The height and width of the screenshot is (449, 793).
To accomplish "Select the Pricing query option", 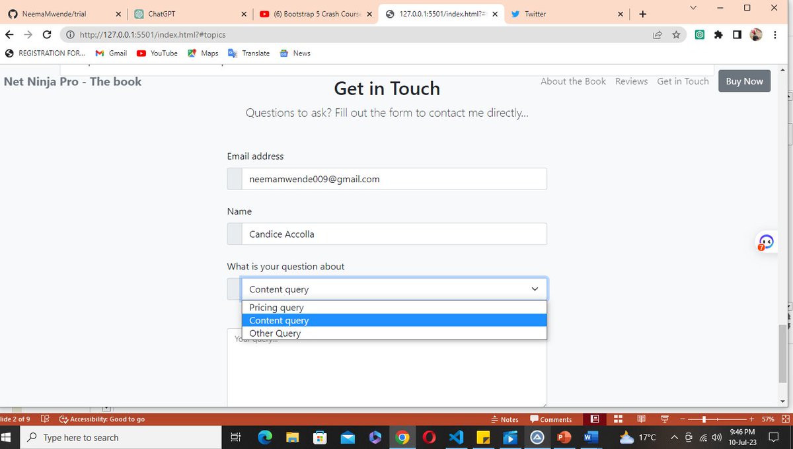I will click(x=394, y=308).
